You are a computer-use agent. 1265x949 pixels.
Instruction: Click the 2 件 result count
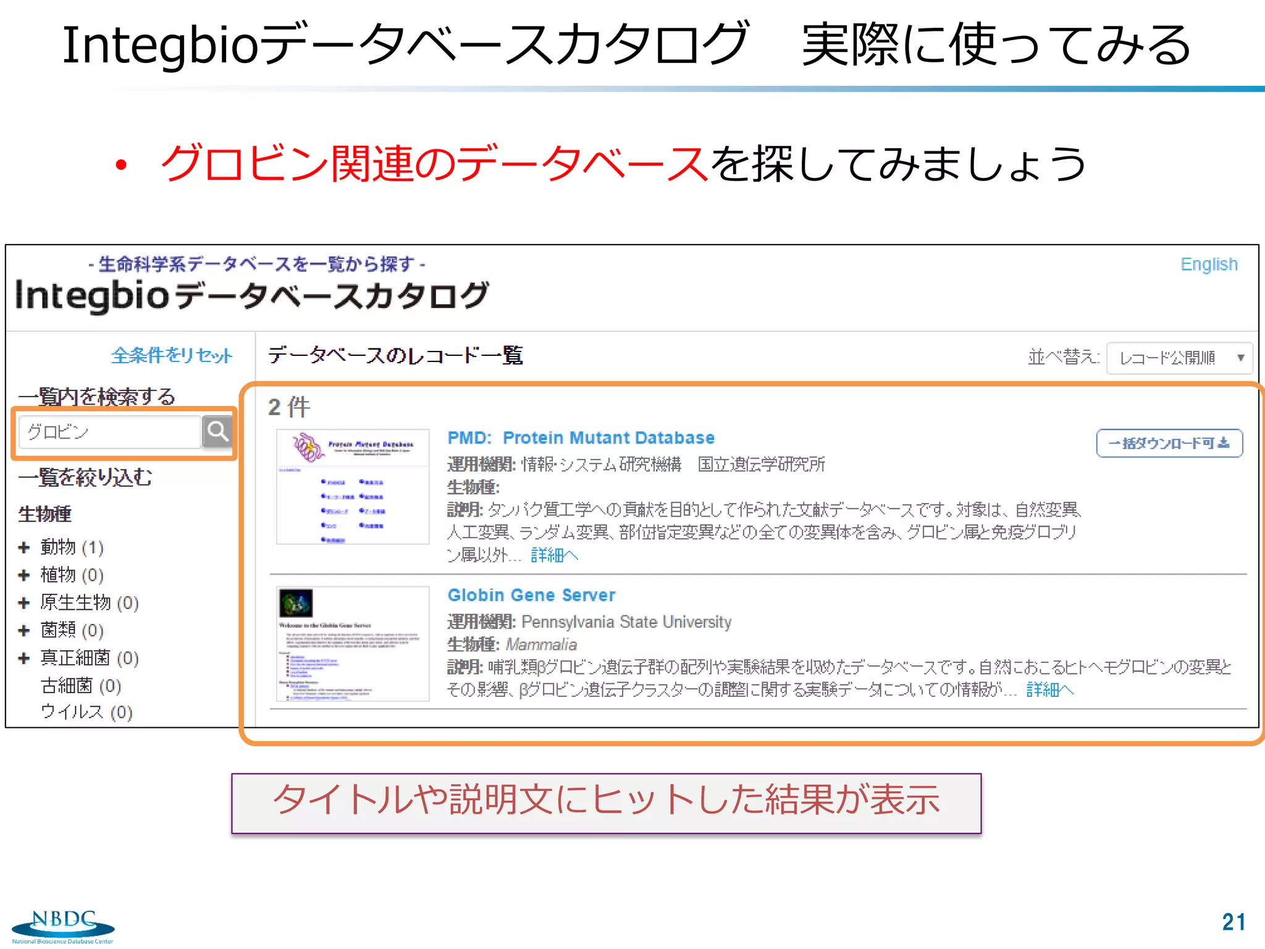[x=289, y=408]
